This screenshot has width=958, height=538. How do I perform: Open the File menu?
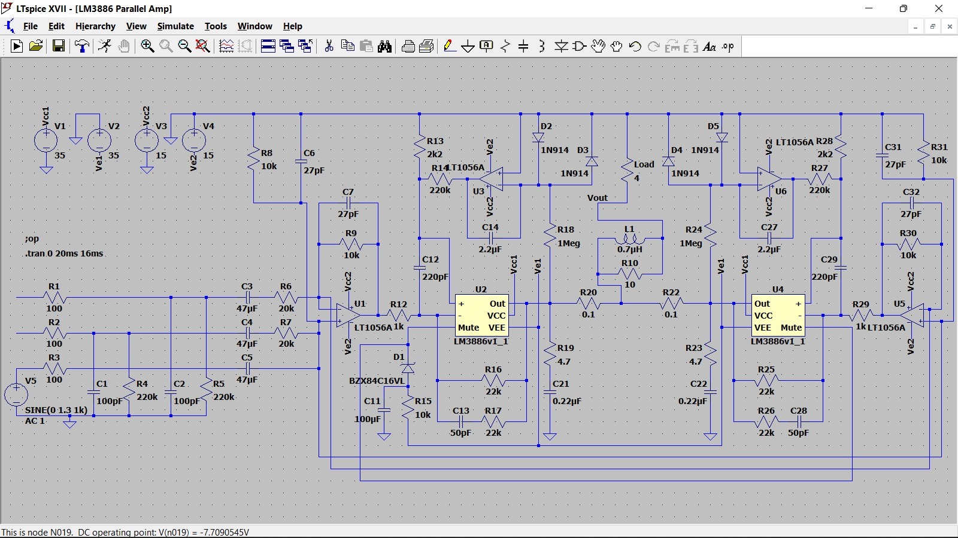point(30,26)
